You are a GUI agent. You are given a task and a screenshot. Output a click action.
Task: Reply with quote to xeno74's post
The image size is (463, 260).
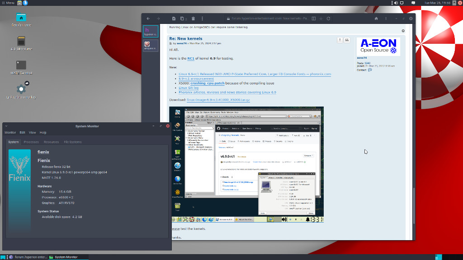tap(347, 40)
